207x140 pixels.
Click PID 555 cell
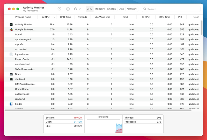coord(182,29)
